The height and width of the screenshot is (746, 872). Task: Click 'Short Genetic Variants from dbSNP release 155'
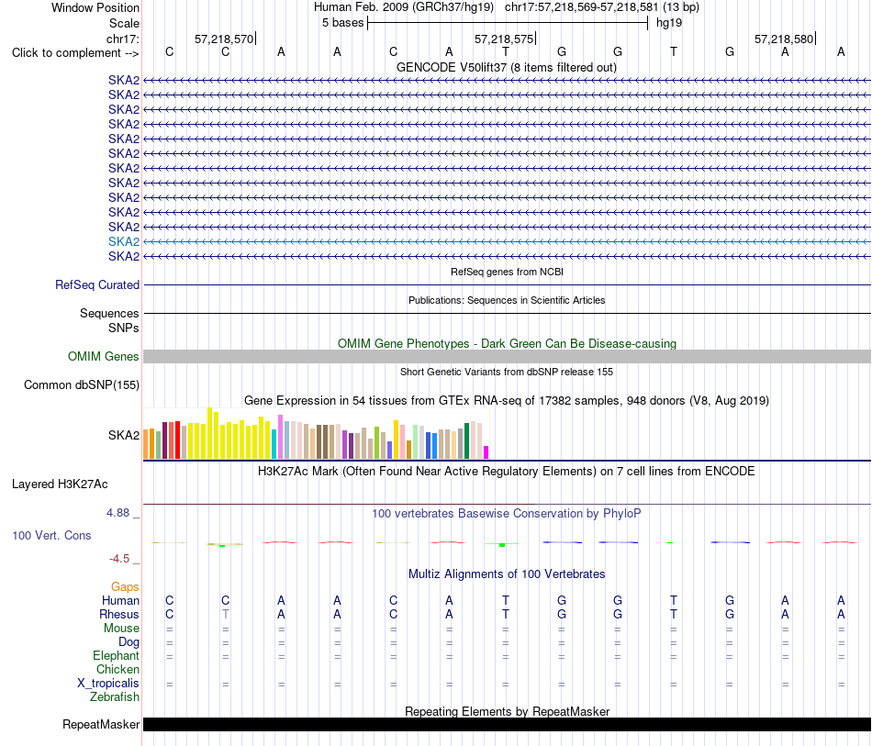[507, 372]
